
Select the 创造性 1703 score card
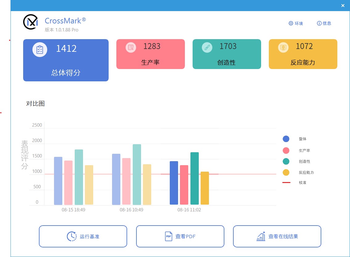(227, 54)
